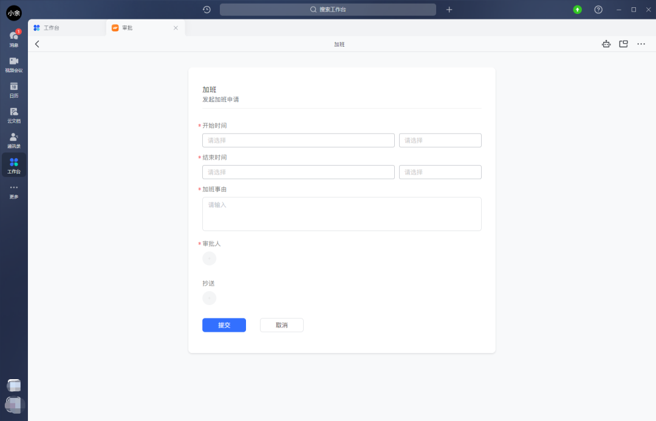Screen dimensions: 656x421
Task: Click the robot assistant icon
Action: tap(606, 44)
